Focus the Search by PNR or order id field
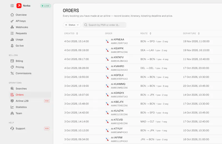This screenshot has height=144, width=222. pyautogui.click(x=105, y=25)
